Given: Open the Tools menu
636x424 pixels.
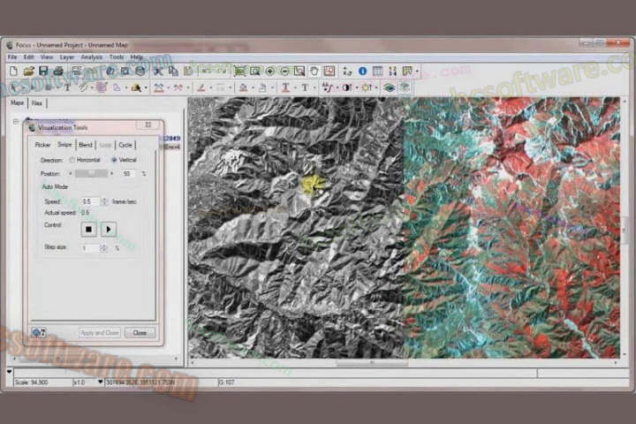Looking at the screenshot, I should (x=117, y=57).
